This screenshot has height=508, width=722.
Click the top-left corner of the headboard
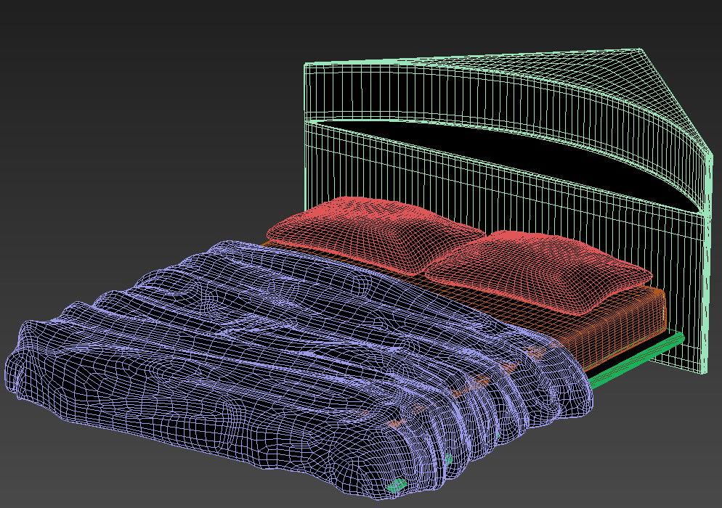(x=305, y=65)
